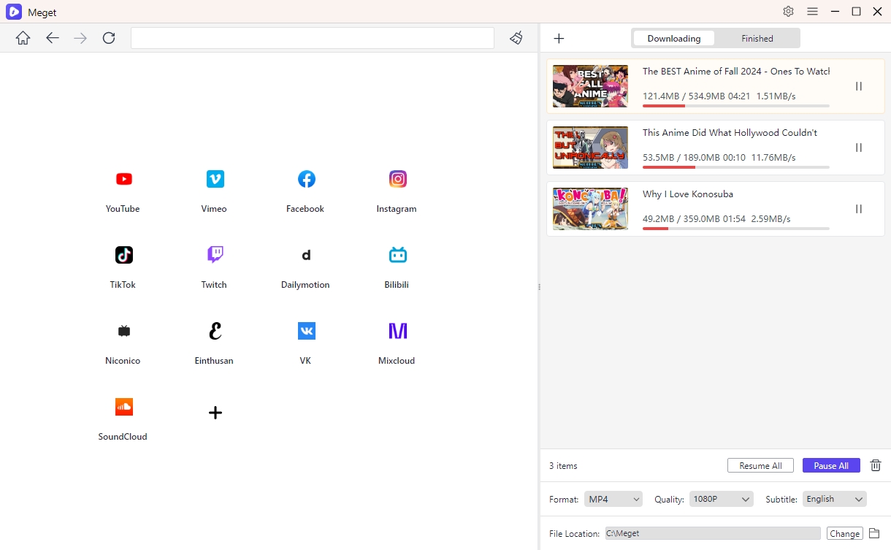
Task: Open the Twitch shortcut icon
Action: pos(215,256)
